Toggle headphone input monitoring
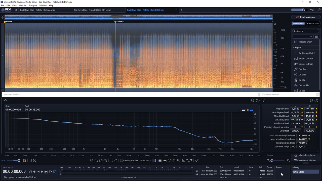The height and width of the screenshot is (181, 322). pos(30,171)
